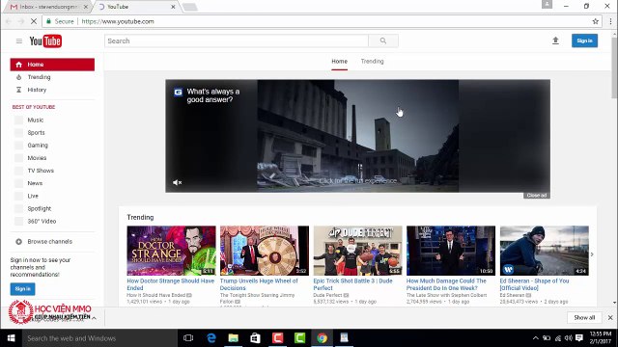
Task: Click the Trending flame icon in sidebar
Action: point(18,77)
